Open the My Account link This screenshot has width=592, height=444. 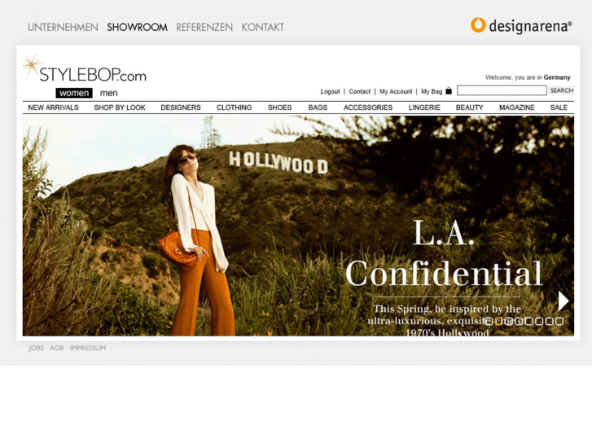(396, 91)
